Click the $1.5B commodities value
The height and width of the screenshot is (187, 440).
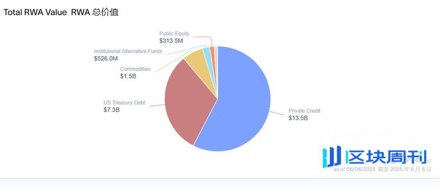[128, 76]
